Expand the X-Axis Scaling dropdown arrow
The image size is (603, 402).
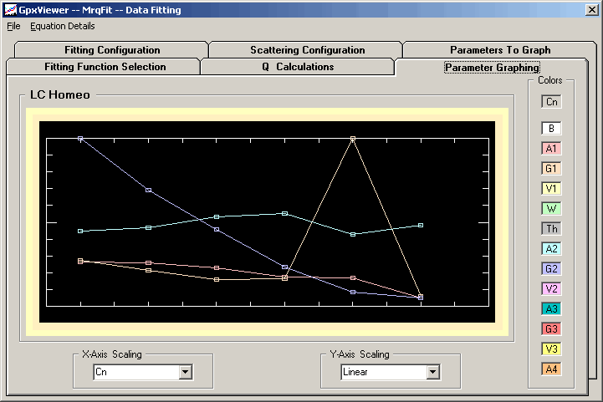(186, 372)
